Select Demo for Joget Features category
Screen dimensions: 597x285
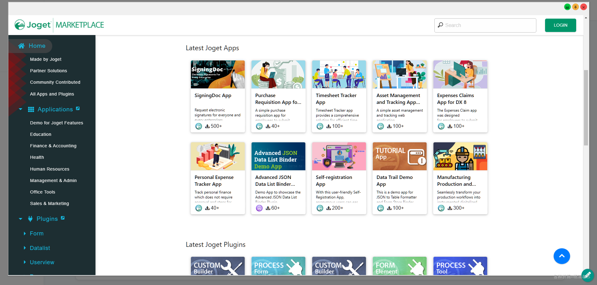point(57,123)
